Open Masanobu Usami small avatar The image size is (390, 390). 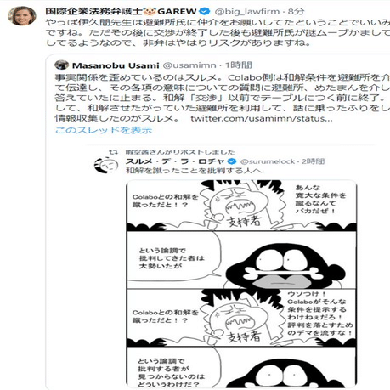pos(61,65)
